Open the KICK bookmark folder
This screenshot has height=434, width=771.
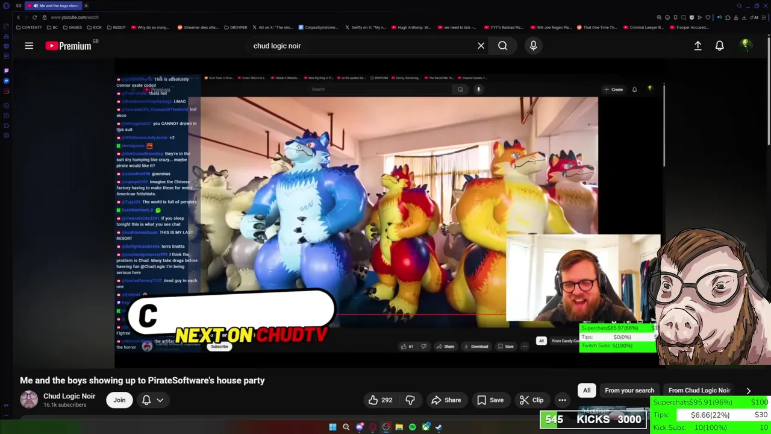click(x=94, y=27)
